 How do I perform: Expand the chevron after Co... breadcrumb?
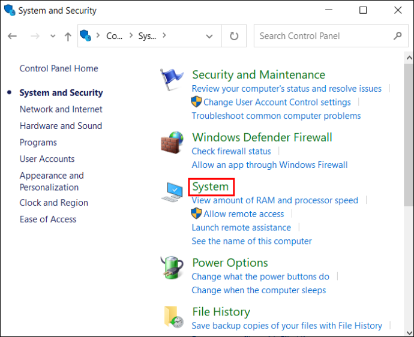coord(131,35)
